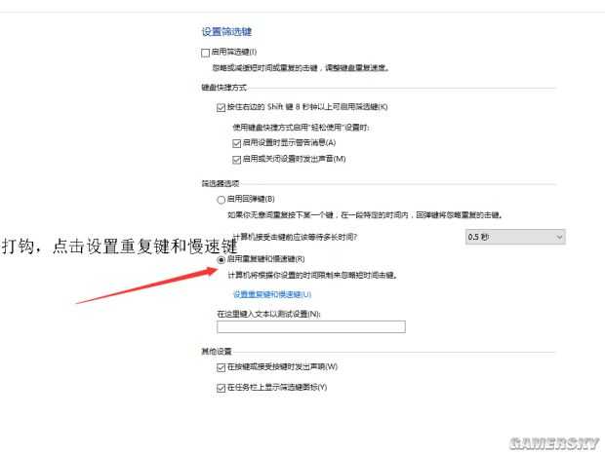Enable the 启用筛选键(I) checkbox

pos(206,52)
